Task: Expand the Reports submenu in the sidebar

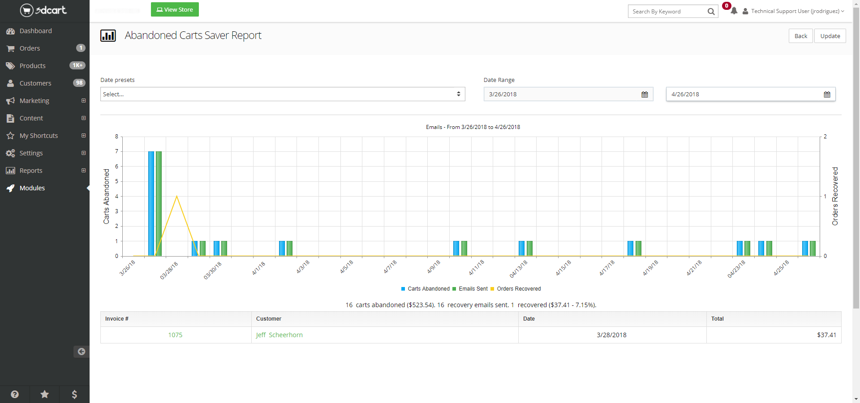Action: [x=83, y=171]
